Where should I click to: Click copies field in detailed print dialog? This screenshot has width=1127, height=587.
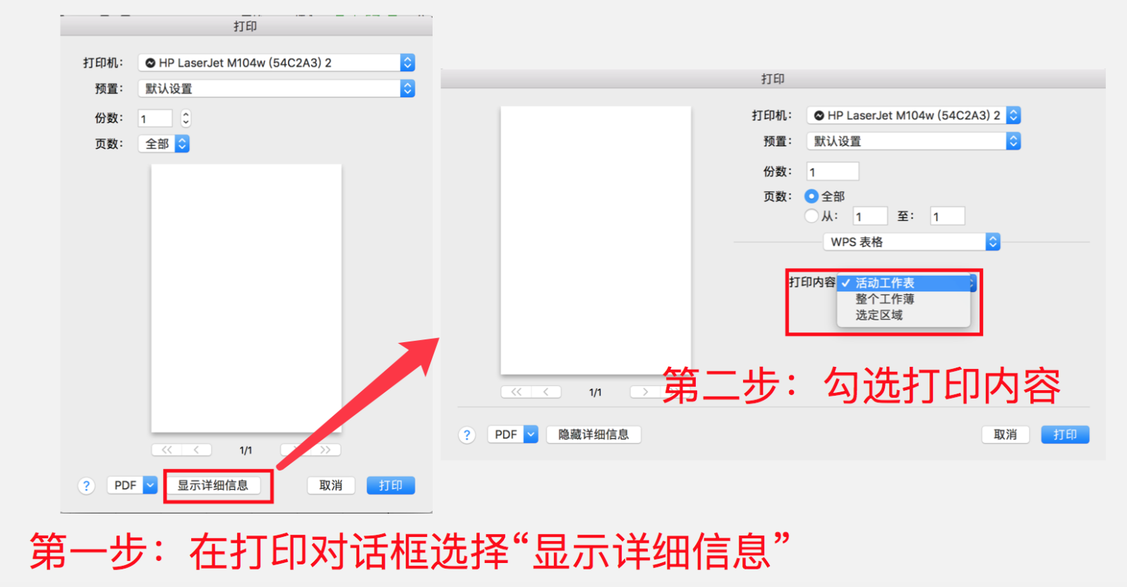(833, 171)
